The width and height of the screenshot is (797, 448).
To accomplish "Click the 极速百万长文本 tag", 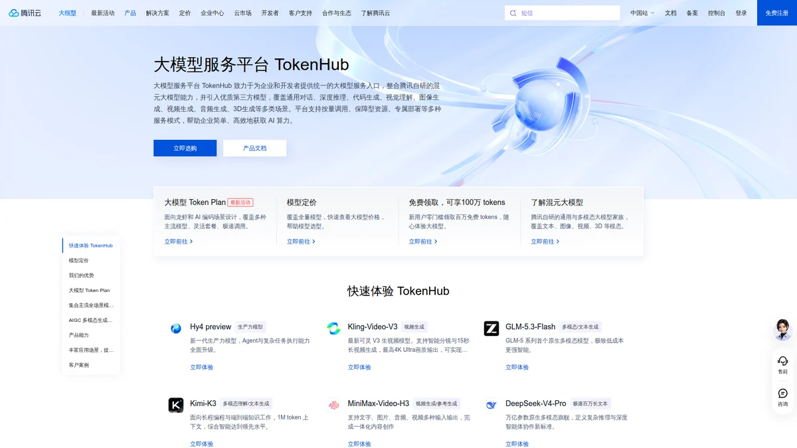I will pos(590,404).
